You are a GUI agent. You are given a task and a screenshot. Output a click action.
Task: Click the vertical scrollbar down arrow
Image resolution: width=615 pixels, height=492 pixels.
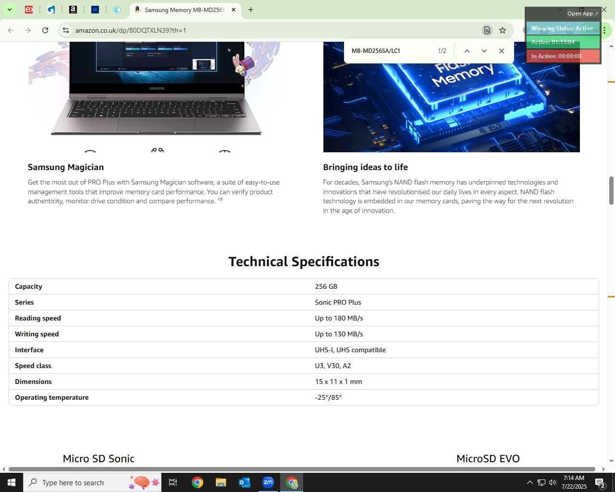pyautogui.click(x=611, y=461)
